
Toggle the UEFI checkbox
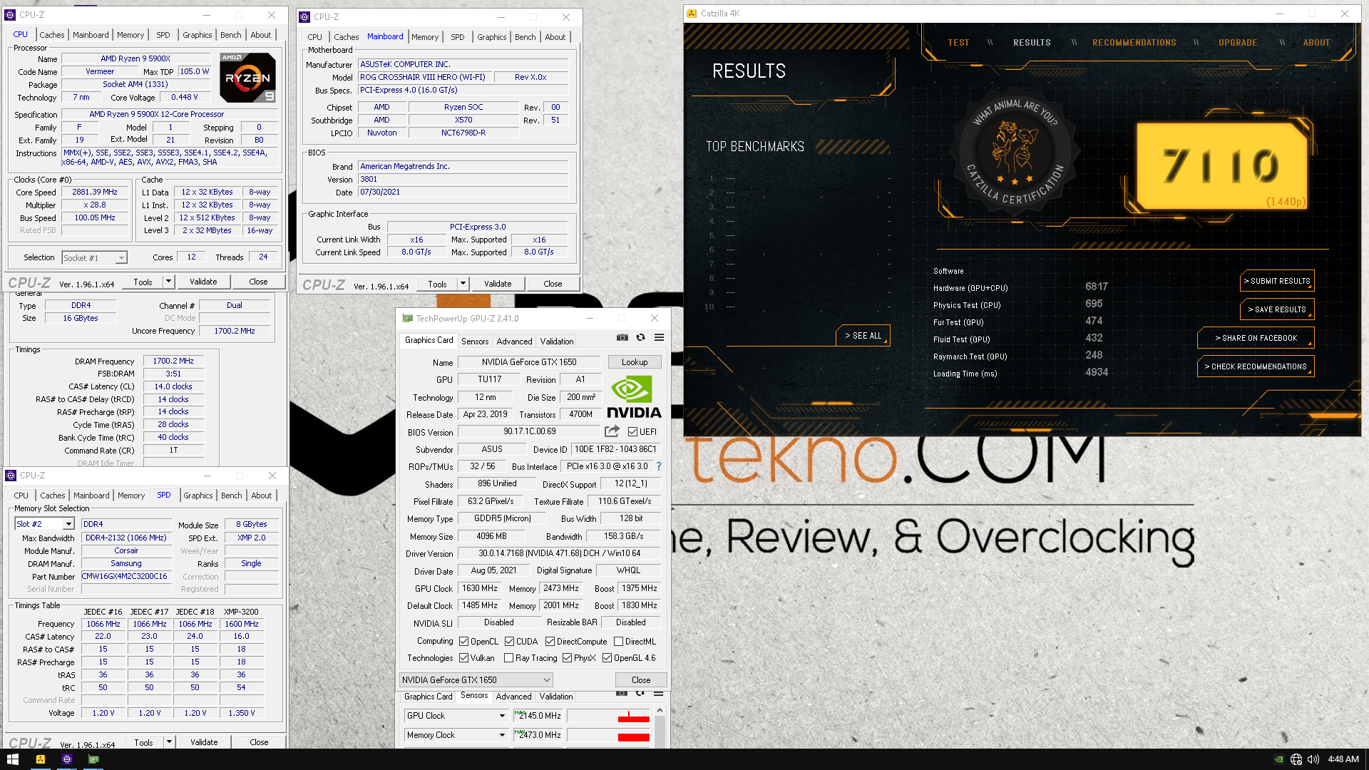pyautogui.click(x=632, y=432)
